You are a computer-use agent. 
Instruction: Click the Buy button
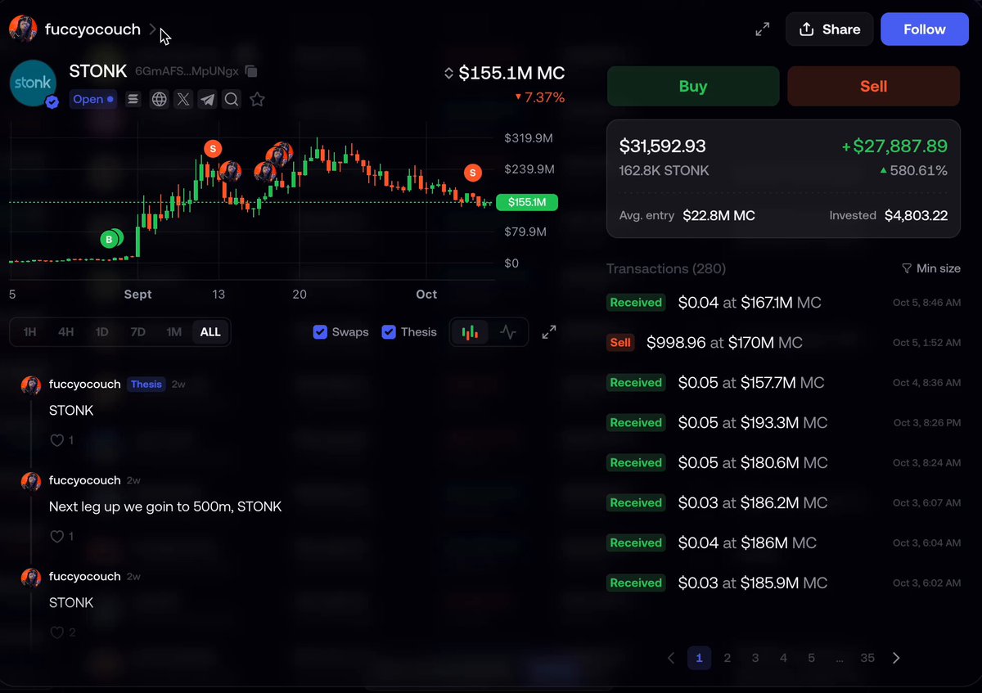click(693, 87)
